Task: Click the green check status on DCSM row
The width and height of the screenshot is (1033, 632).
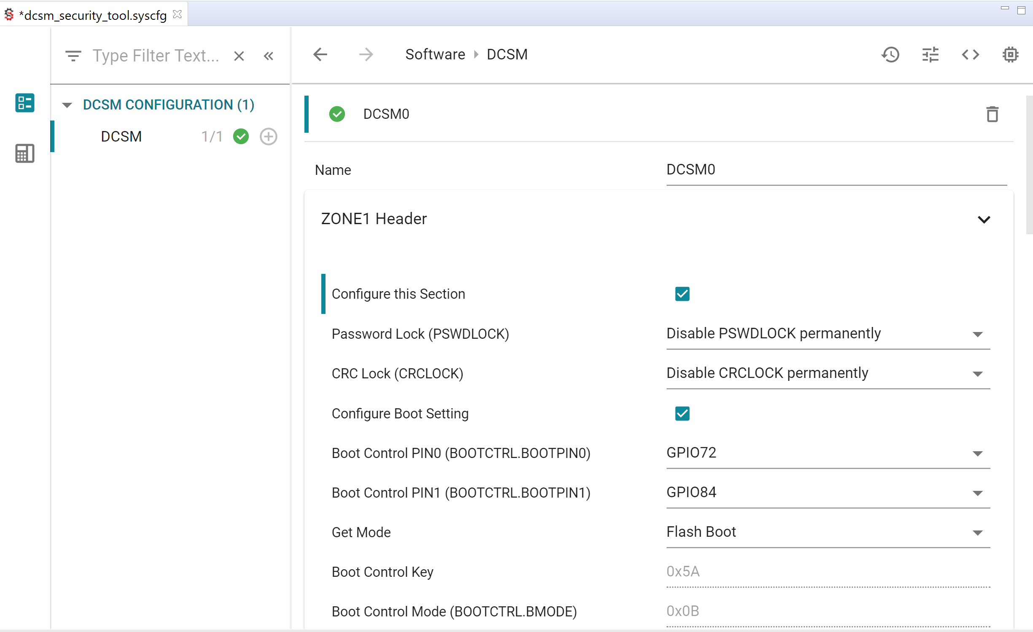Action: (x=241, y=137)
